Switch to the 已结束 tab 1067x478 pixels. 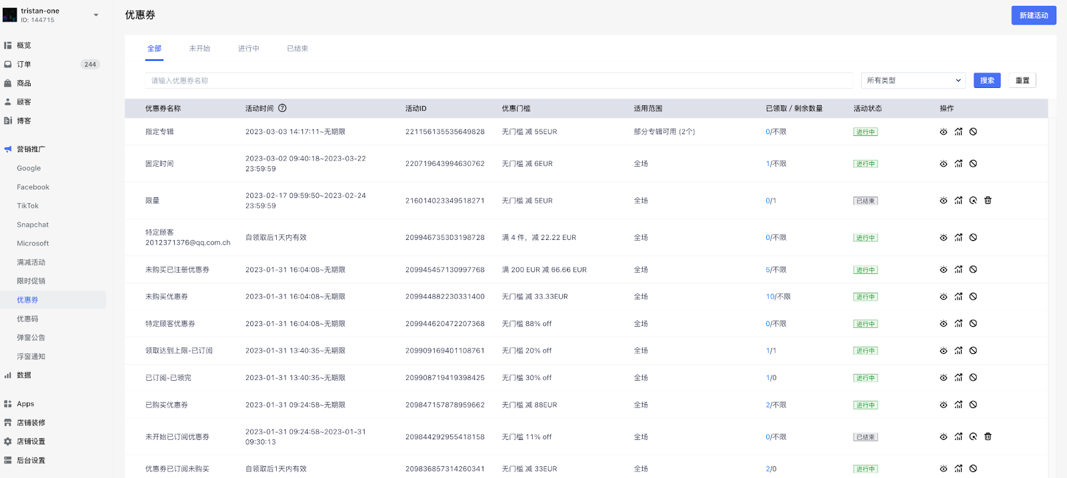[297, 49]
